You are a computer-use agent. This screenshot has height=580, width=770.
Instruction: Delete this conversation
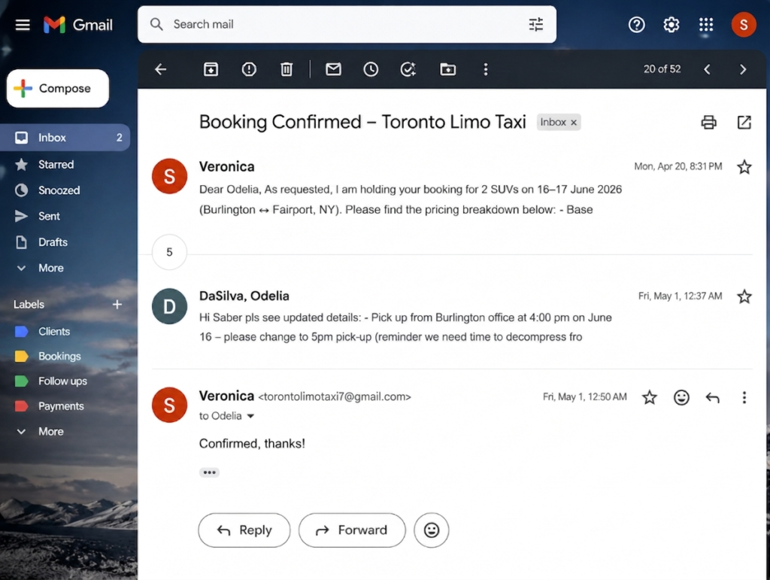(x=286, y=69)
